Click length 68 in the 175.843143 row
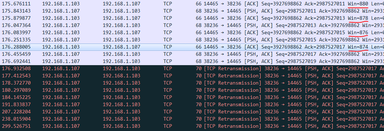Screen dimensions: 384x131 tap(199, 11)
